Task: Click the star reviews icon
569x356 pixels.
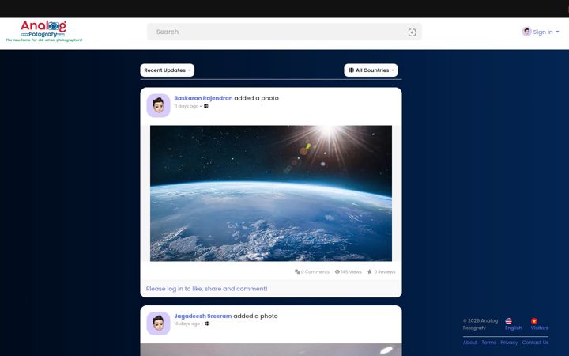Action: pos(370,271)
